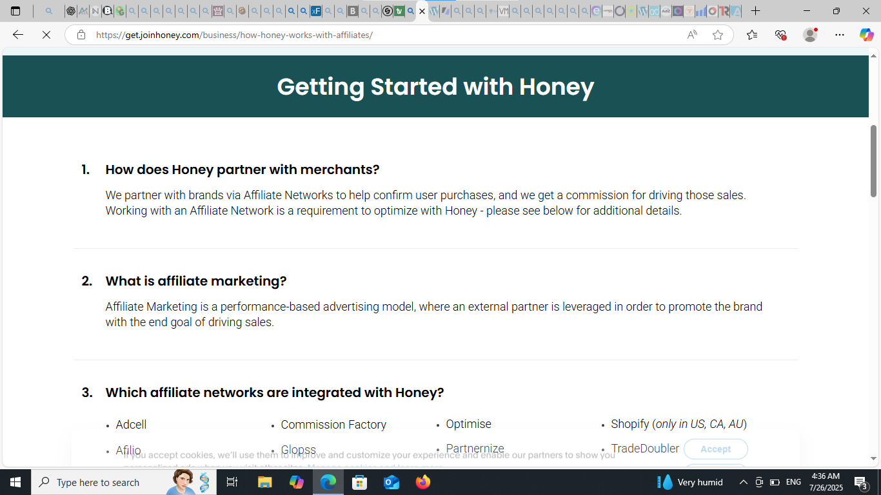Open the 'Very humid' weather widget

coord(689,482)
